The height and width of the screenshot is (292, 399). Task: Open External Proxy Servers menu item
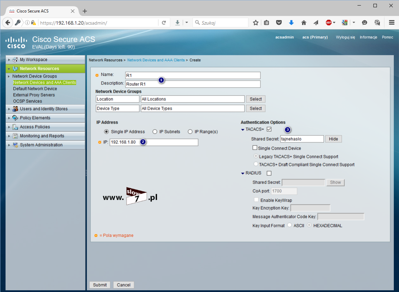(34, 95)
